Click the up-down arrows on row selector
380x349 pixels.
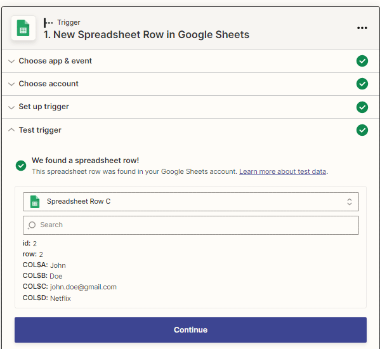pos(349,202)
